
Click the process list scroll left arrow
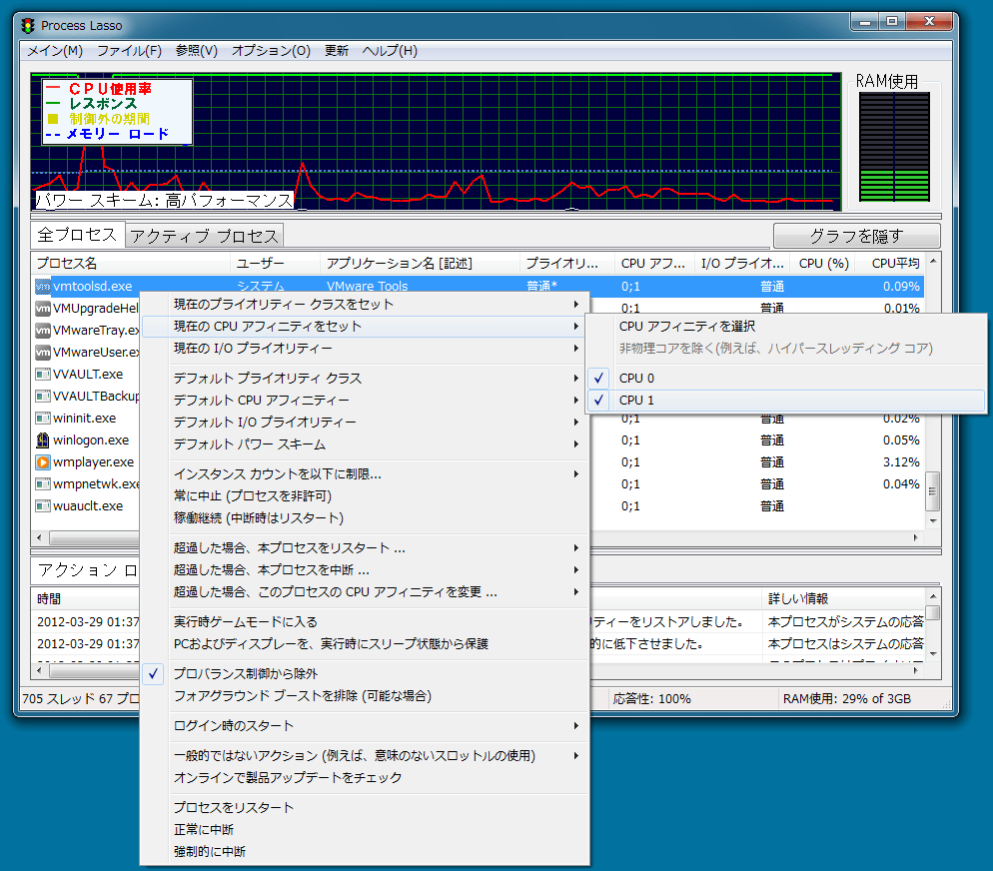coord(39,538)
